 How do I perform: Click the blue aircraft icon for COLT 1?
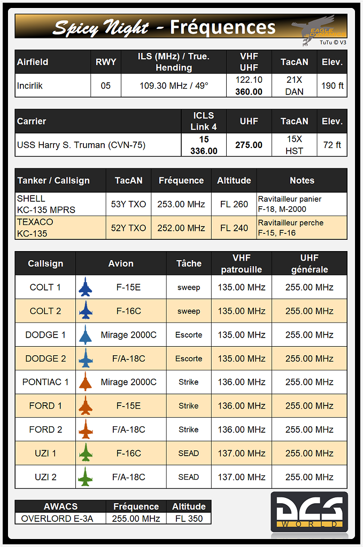[x=86, y=287]
